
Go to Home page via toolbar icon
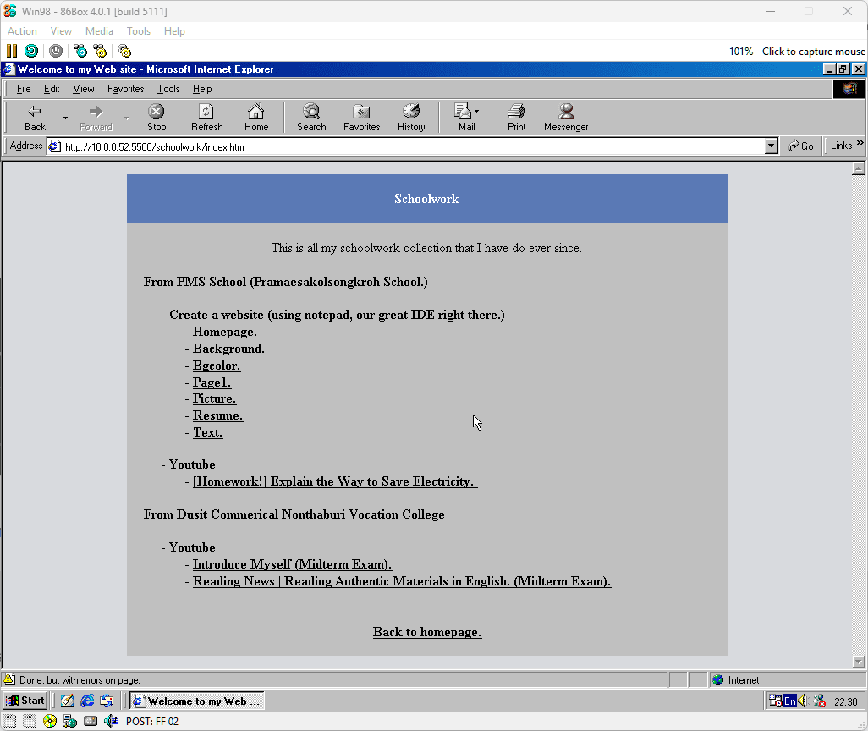tap(256, 117)
